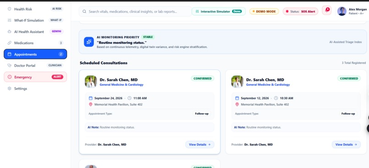The image size is (369, 168).
Task: Click the GEMINI badge
Action: (x=56, y=31)
